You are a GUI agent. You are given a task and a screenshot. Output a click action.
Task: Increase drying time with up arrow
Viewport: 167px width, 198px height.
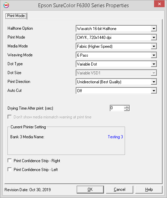pos(127,107)
